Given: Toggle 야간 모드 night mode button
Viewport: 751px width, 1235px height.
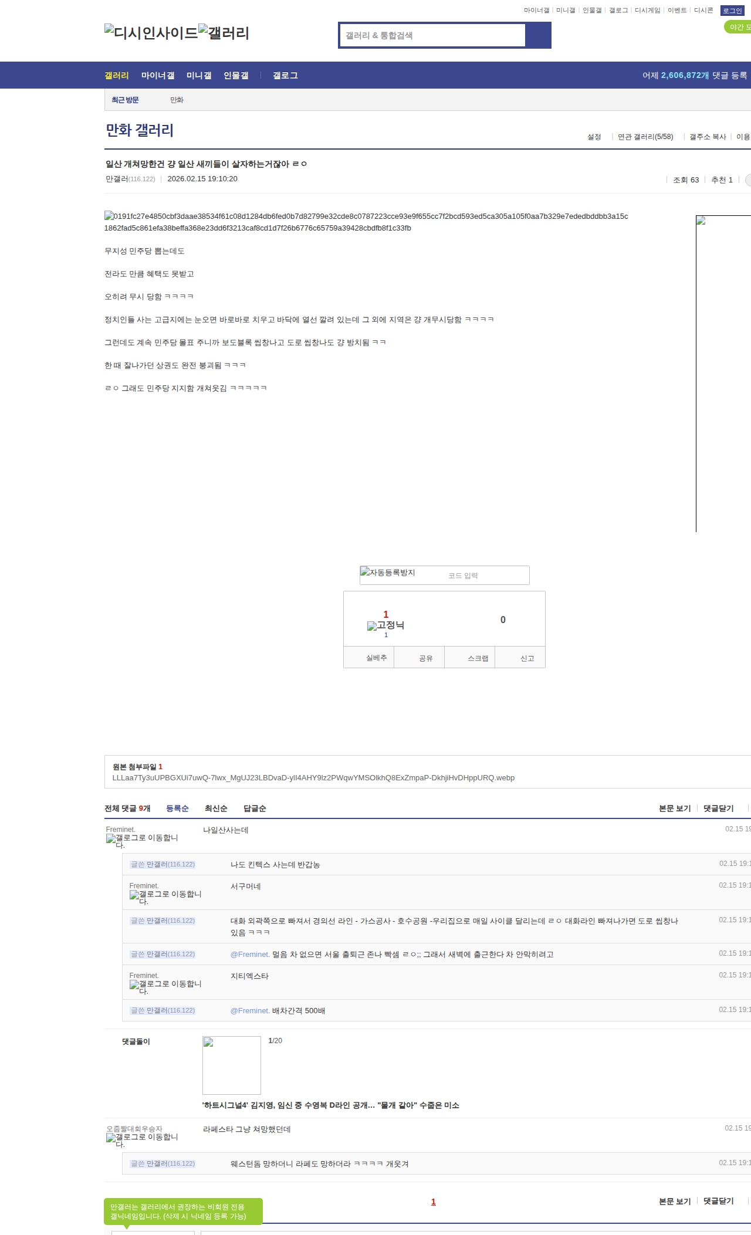Looking at the screenshot, I should coord(738,27).
